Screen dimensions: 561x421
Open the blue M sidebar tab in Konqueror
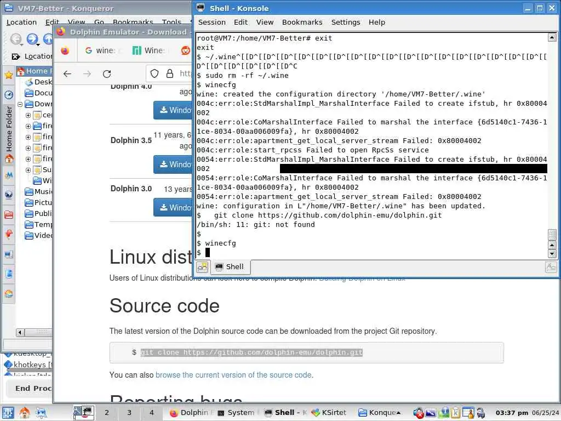tap(9, 175)
